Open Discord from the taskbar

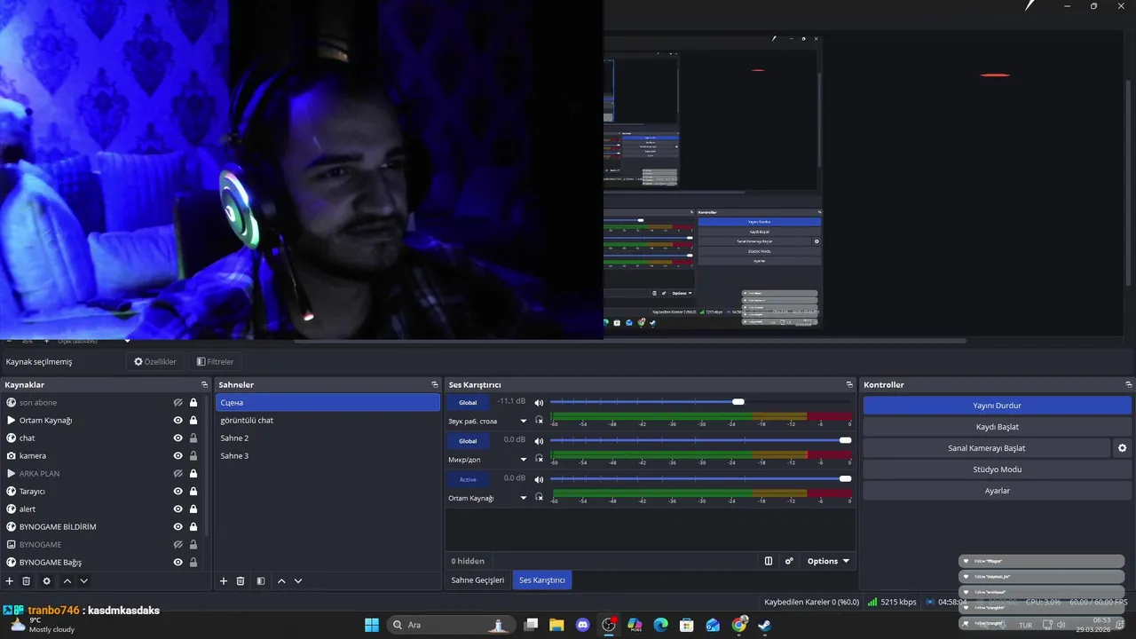point(582,625)
